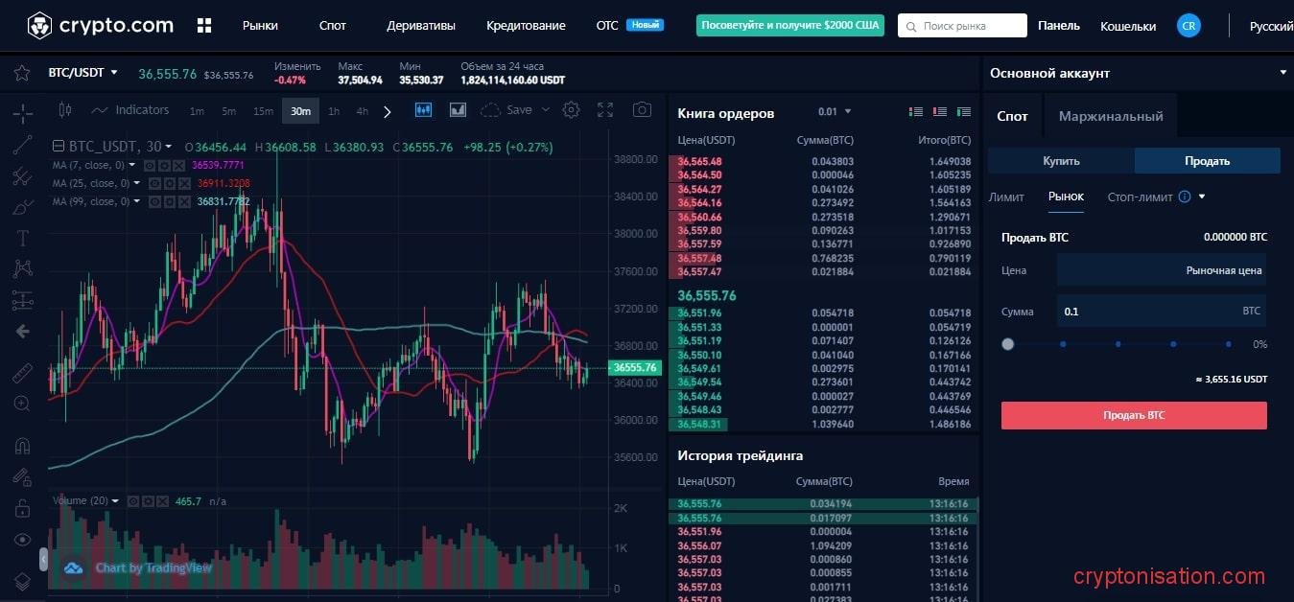Hide all drawings with eye icon

22,540
